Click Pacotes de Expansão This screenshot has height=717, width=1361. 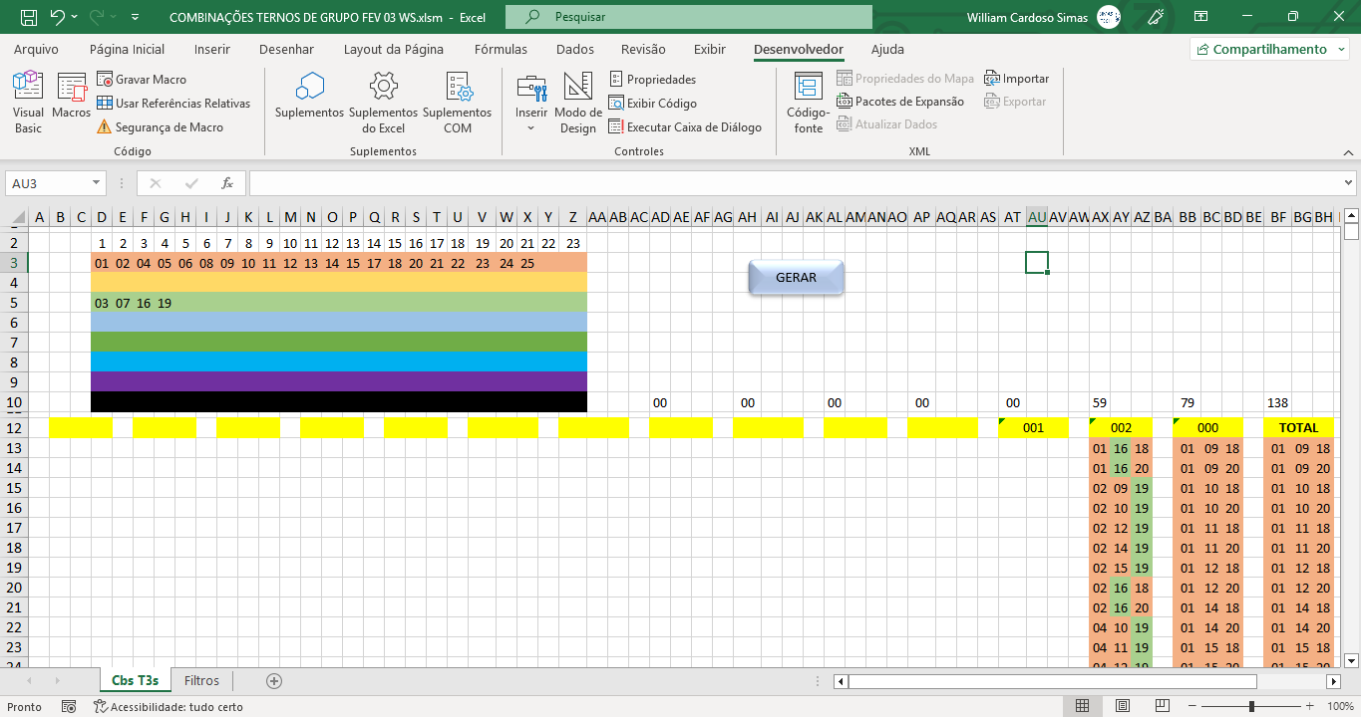900,101
